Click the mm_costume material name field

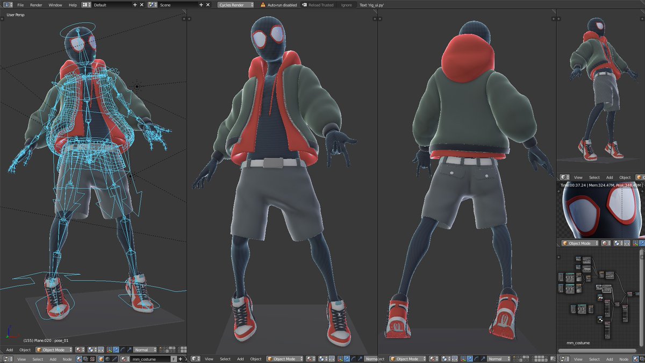point(150,359)
